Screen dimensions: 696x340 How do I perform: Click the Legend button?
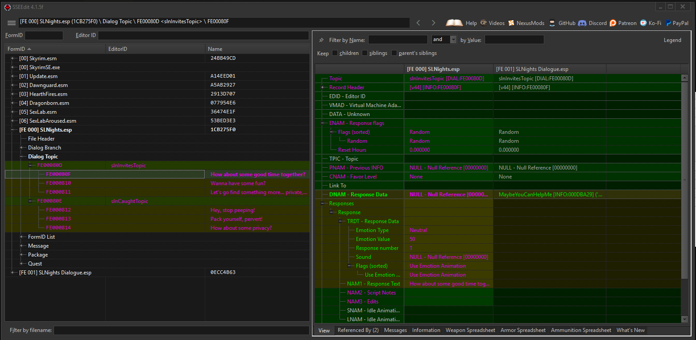point(672,40)
